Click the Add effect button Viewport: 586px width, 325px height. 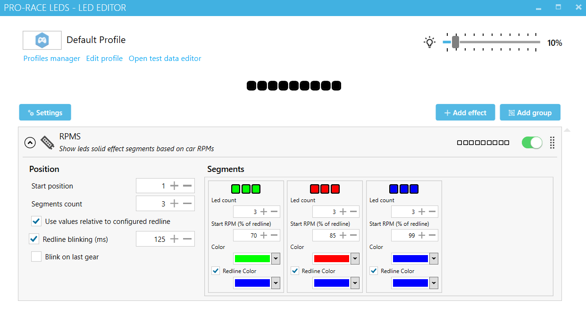tap(465, 113)
